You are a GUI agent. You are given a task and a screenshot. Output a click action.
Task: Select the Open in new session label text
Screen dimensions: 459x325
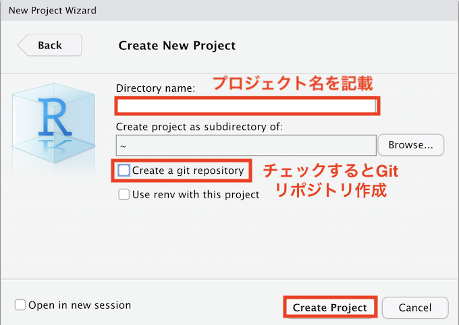pos(80,305)
